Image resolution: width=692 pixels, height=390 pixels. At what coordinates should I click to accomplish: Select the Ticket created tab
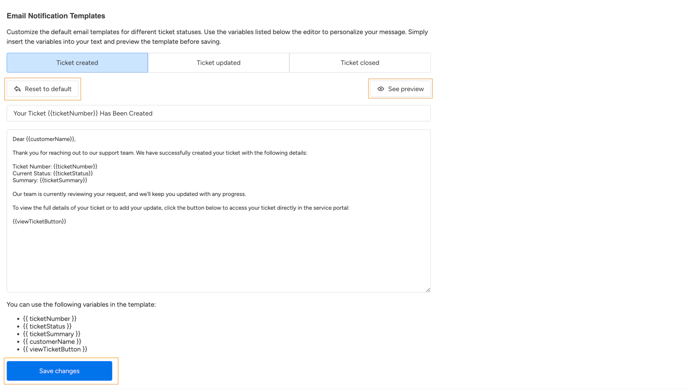click(x=77, y=63)
